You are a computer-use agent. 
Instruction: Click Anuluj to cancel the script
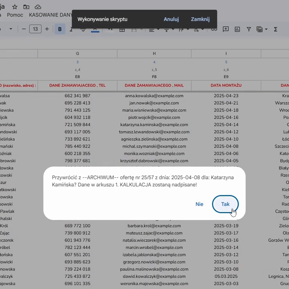(171, 19)
